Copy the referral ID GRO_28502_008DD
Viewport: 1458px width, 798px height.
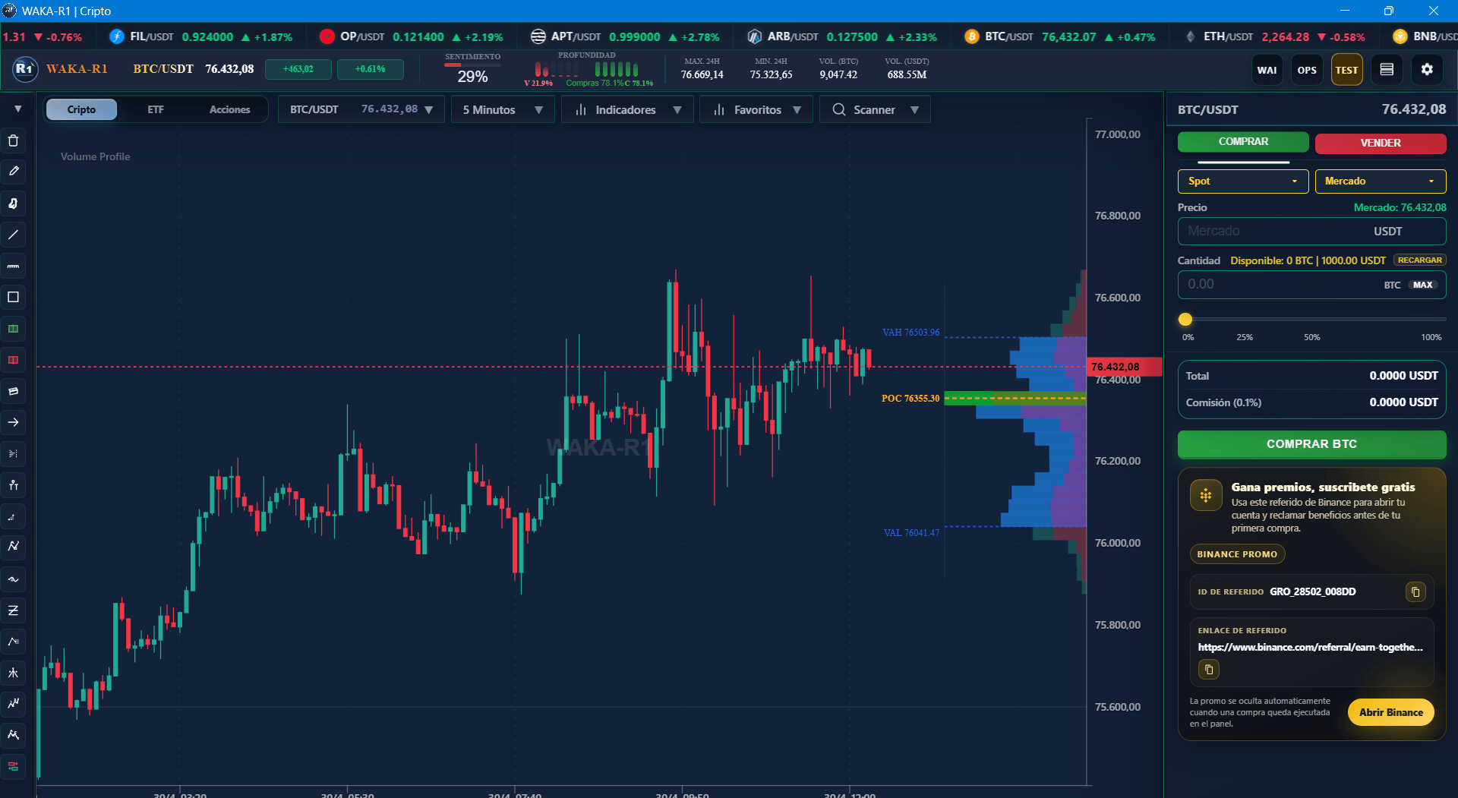(x=1415, y=591)
